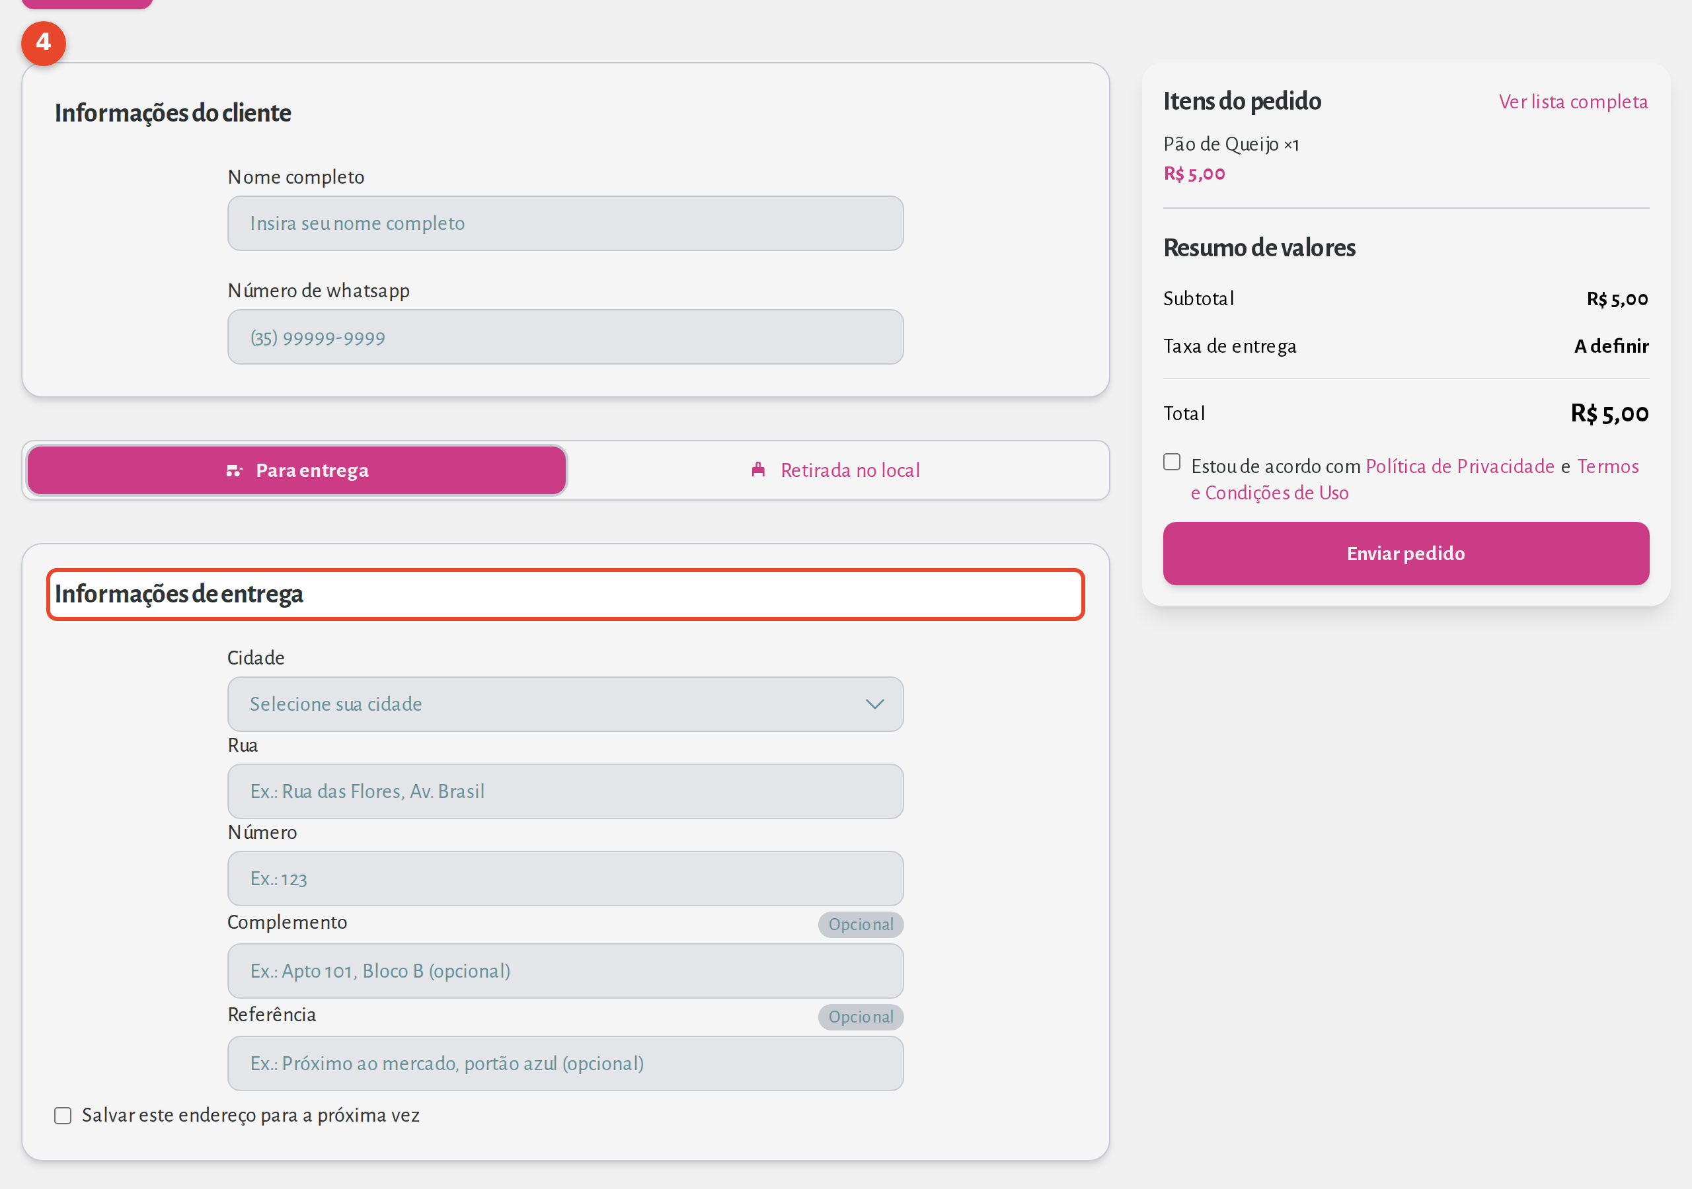
Task: Click the Cidade field label
Action: 255,658
